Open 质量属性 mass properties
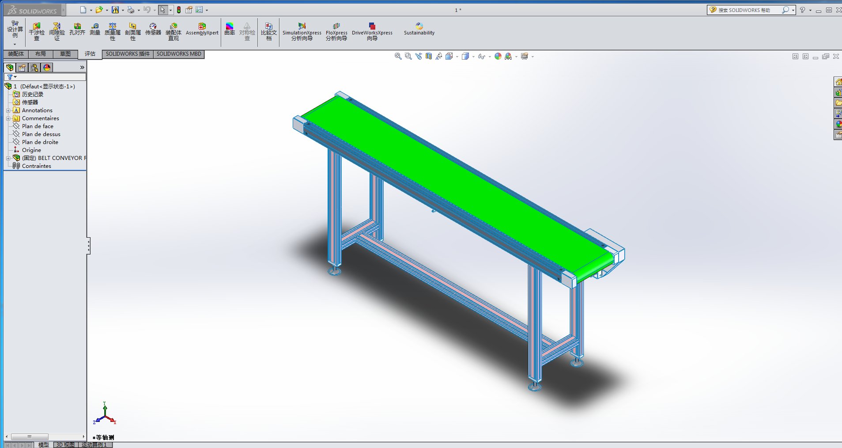842x448 pixels. click(x=113, y=32)
